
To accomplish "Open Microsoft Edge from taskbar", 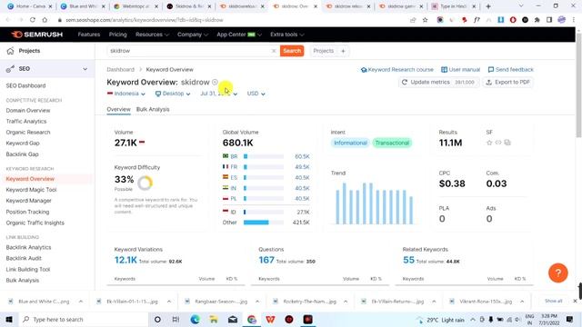I will 195,319.
